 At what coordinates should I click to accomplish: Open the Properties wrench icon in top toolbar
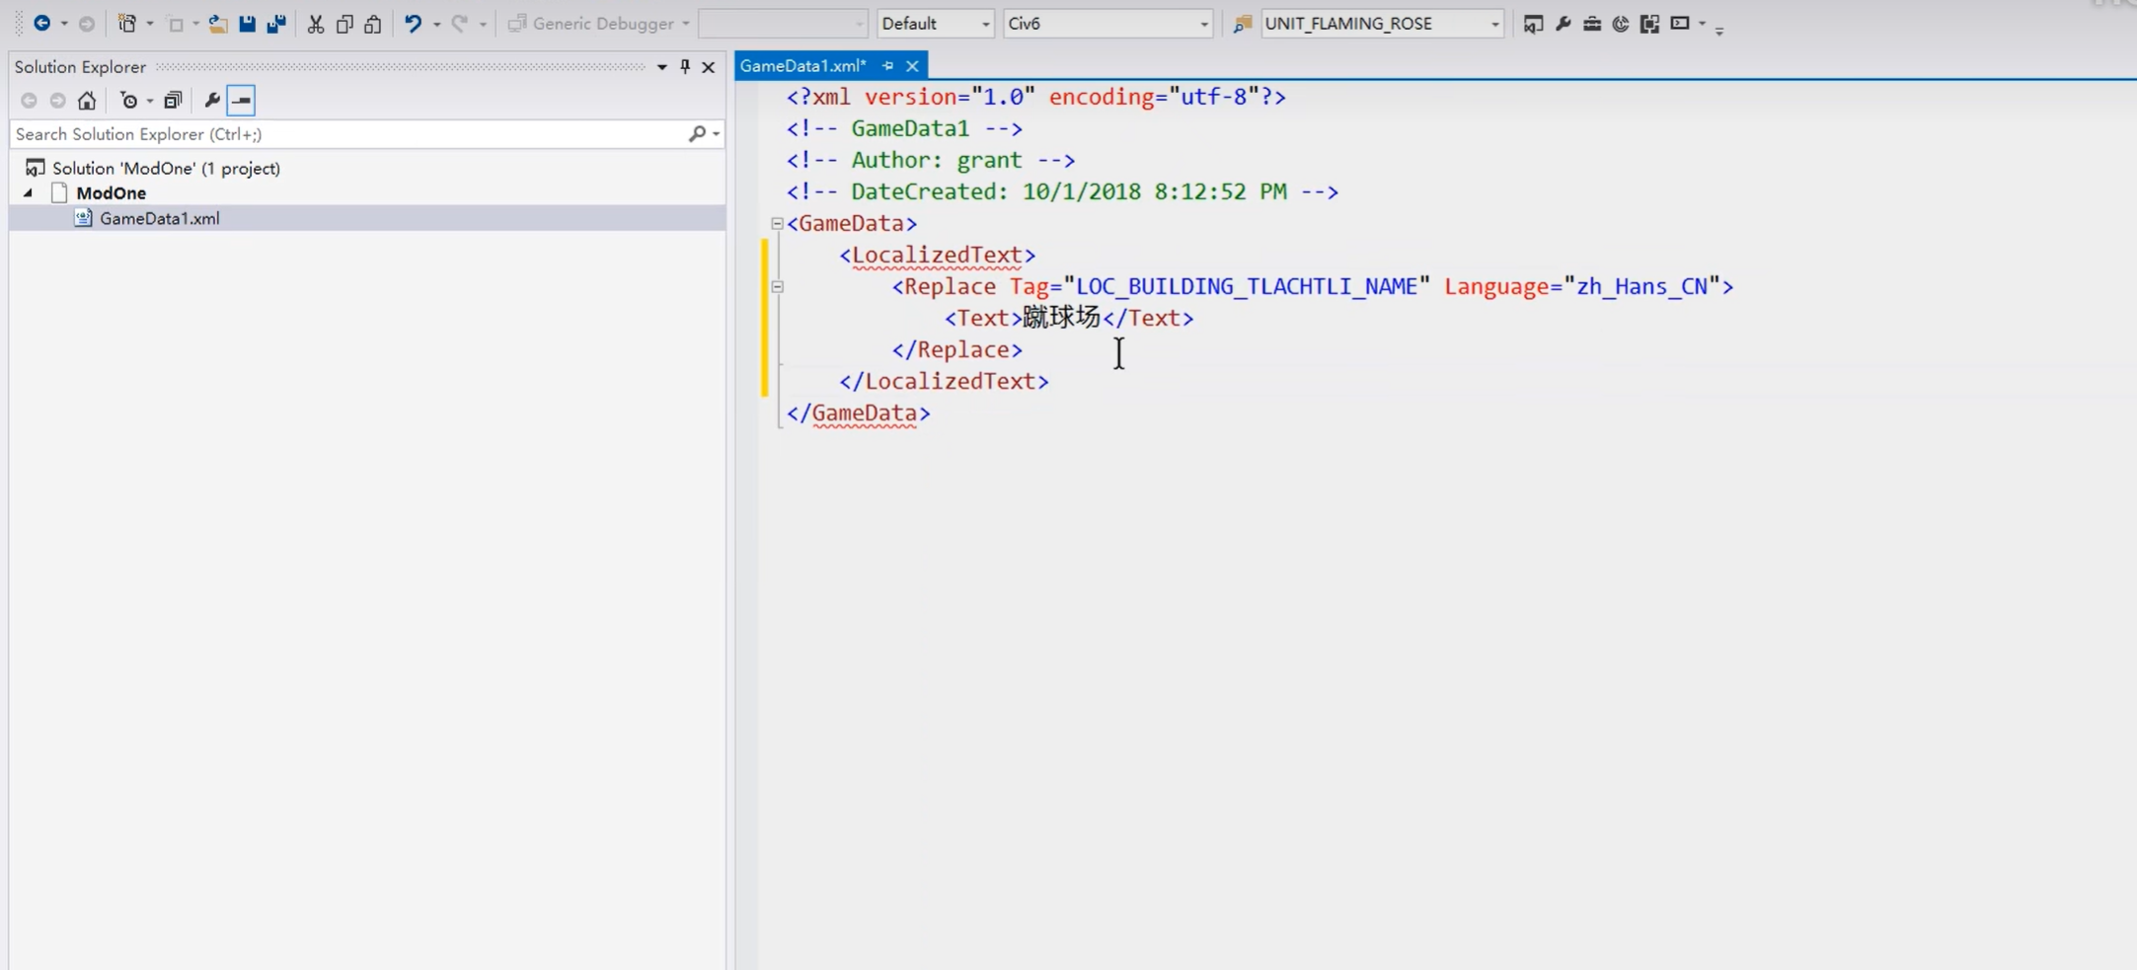click(1563, 23)
